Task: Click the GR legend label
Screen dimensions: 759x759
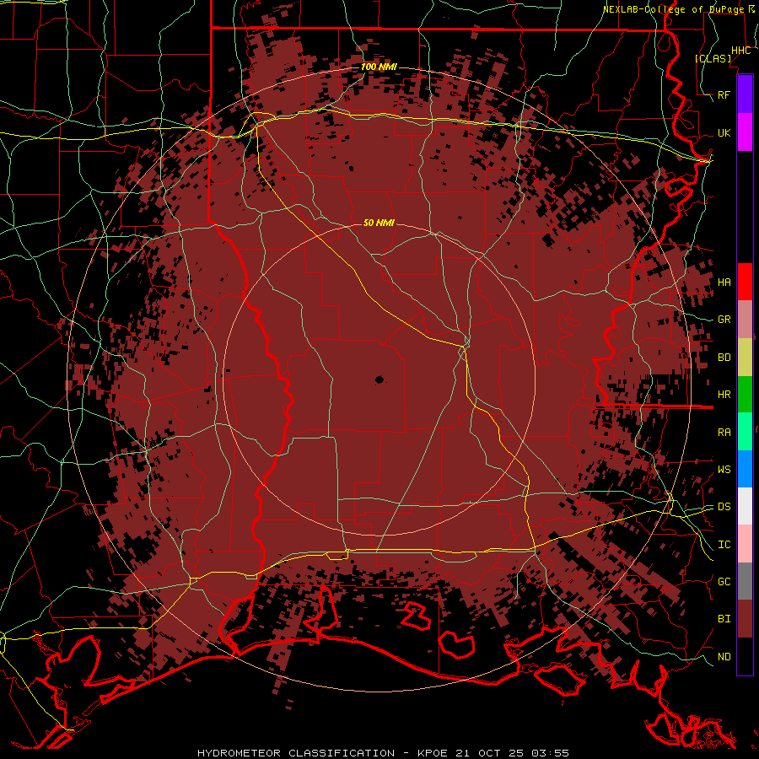Action: coord(724,320)
